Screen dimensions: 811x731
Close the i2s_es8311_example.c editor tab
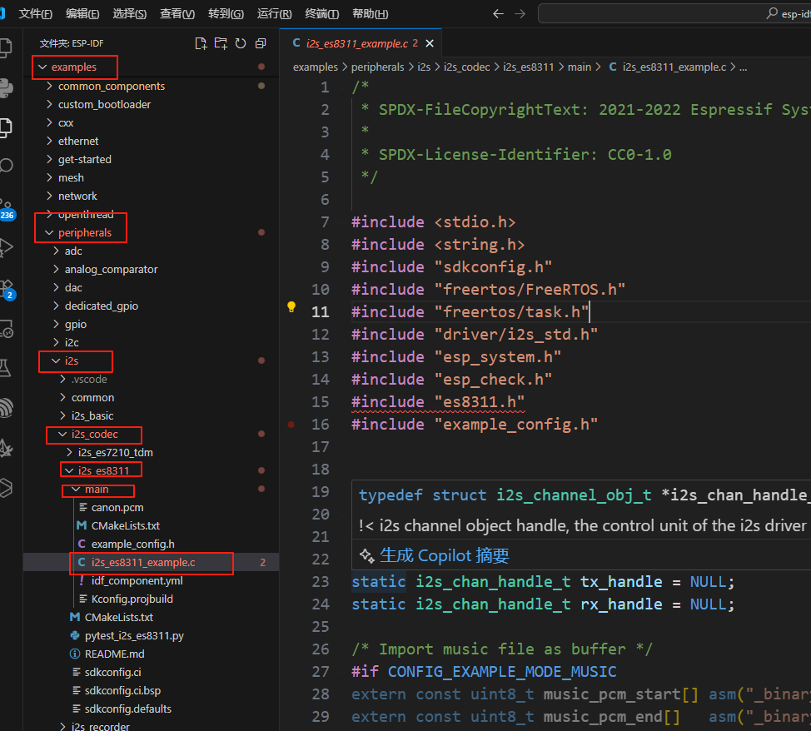coord(430,43)
